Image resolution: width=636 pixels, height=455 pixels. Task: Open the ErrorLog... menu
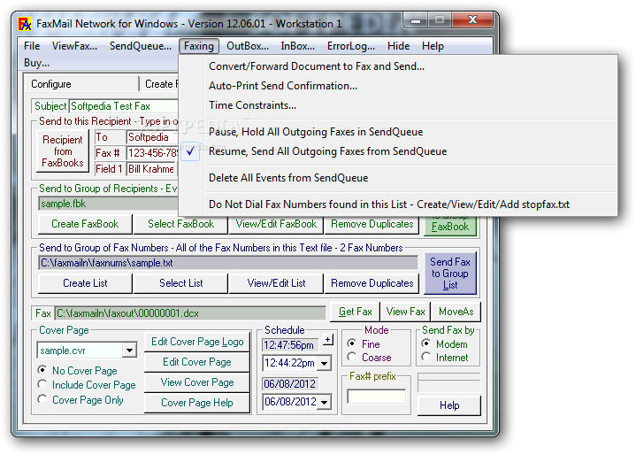point(351,46)
